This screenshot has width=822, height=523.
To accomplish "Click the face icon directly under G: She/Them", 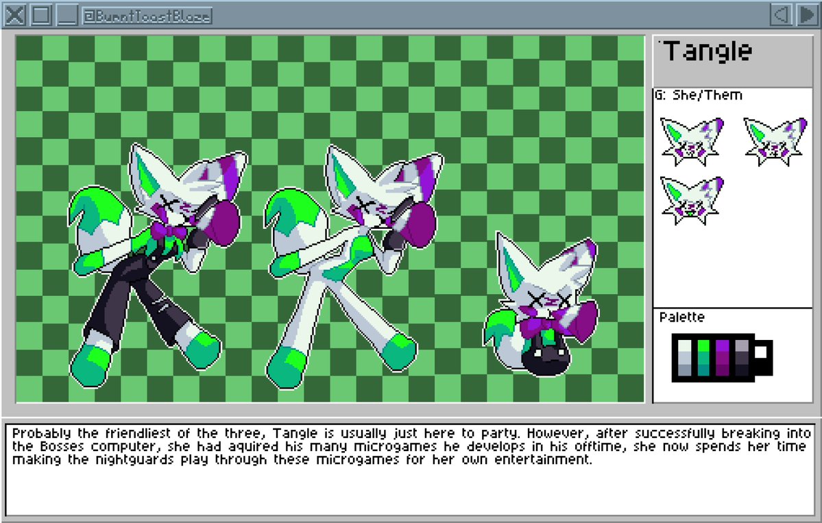I will click(692, 141).
